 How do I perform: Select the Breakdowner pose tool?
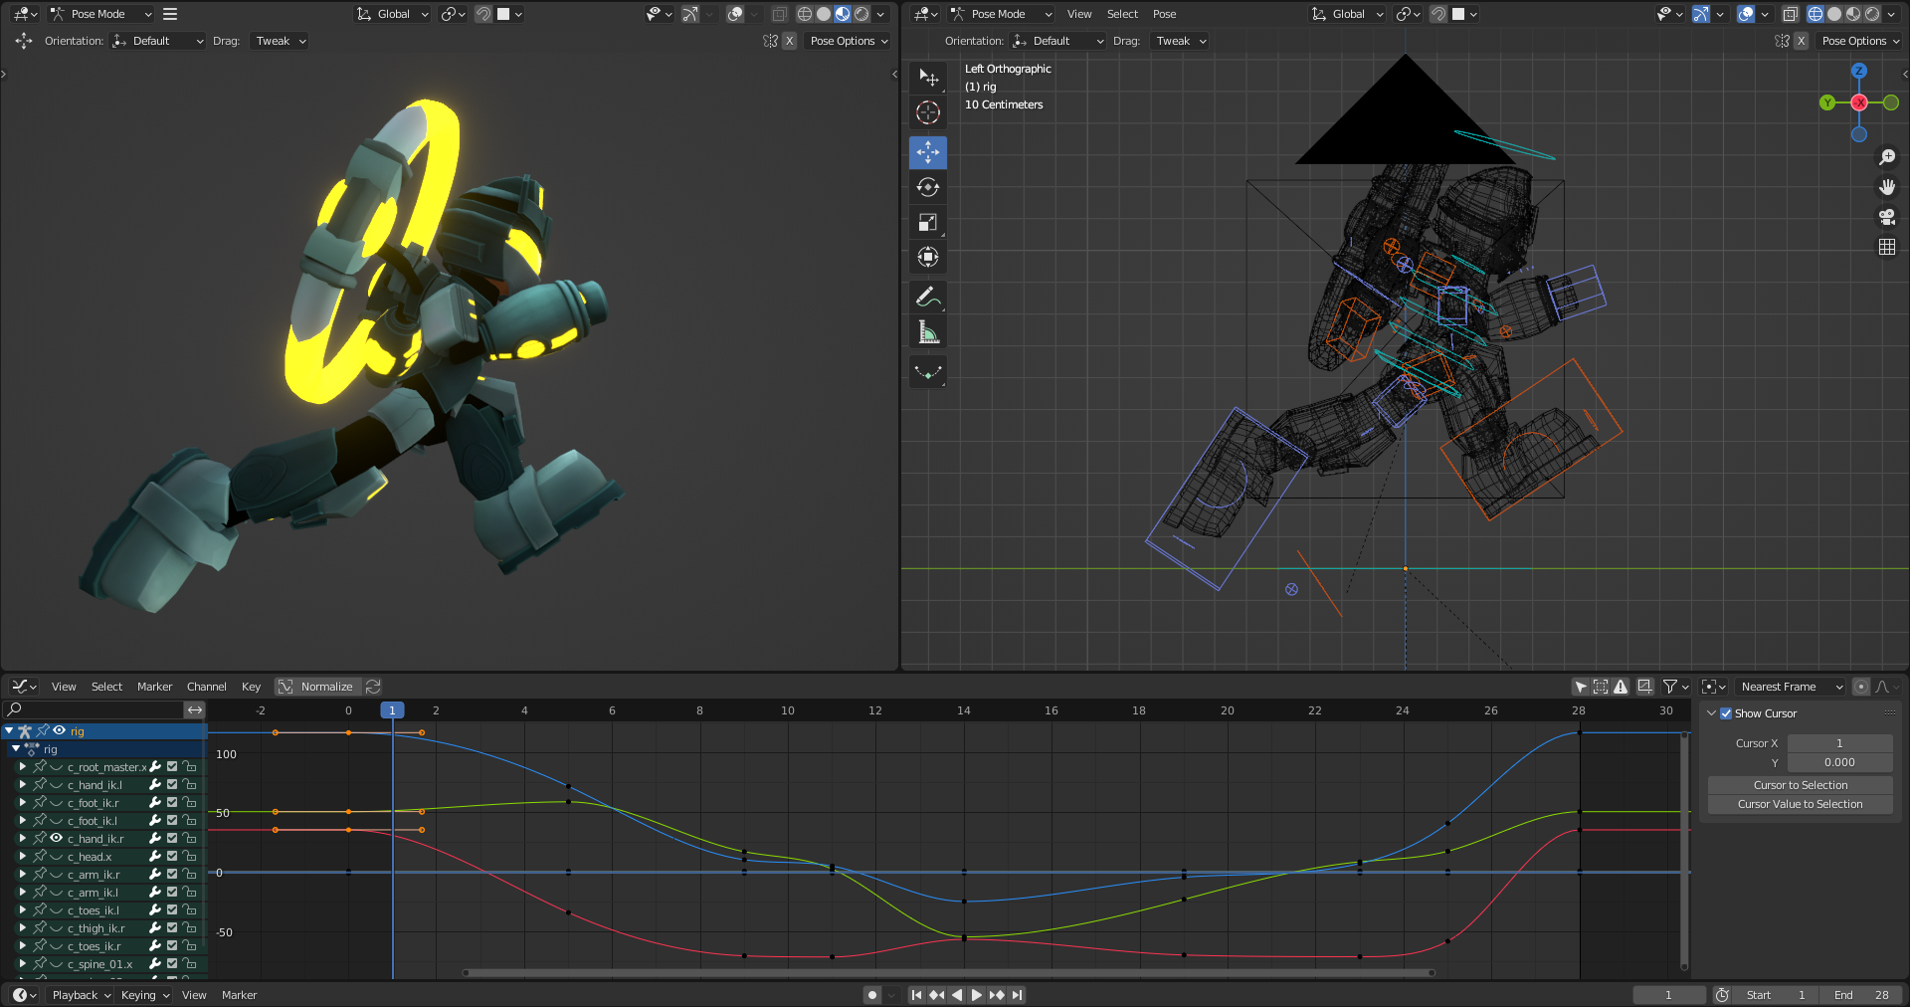(x=927, y=372)
